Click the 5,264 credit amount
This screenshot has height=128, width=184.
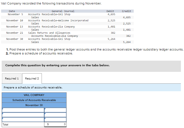coord(127,42)
